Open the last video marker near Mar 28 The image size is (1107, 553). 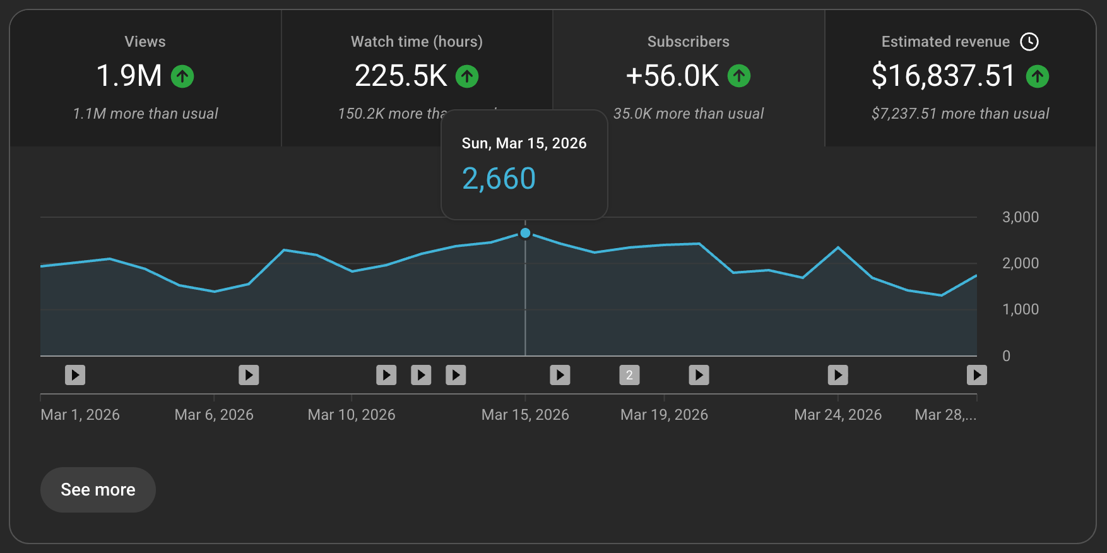[x=976, y=375]
